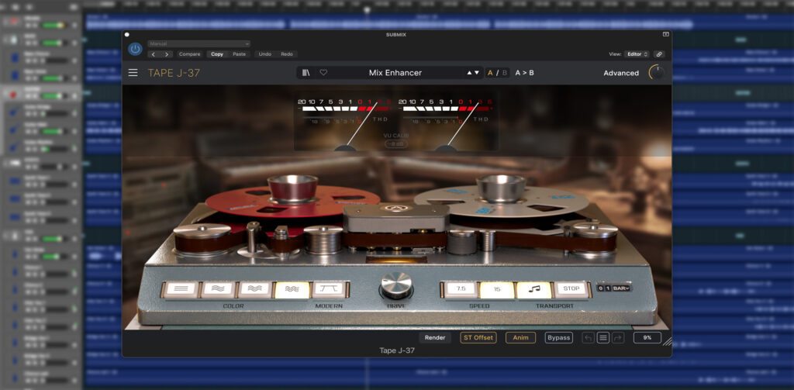Select state A
794x390 pixels.
pyautogui.click(x=490, y=73)
